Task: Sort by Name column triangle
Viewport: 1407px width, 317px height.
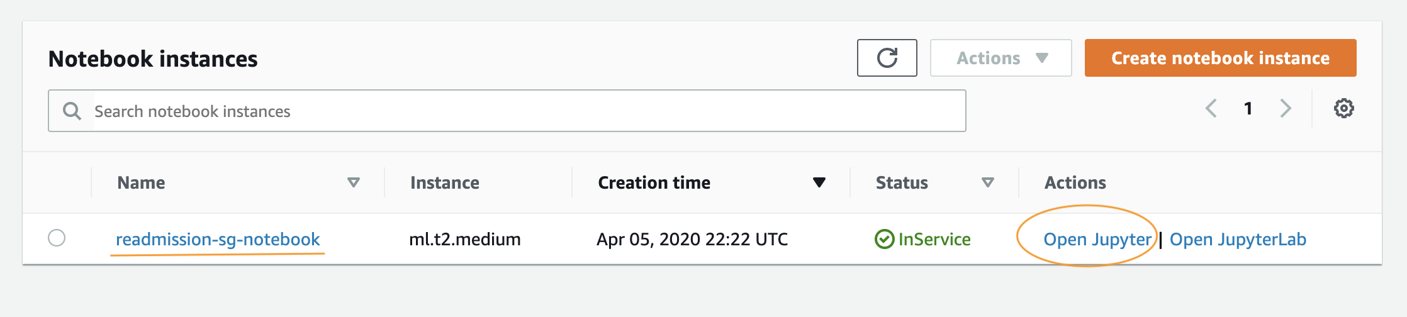Action: [354, 182]
